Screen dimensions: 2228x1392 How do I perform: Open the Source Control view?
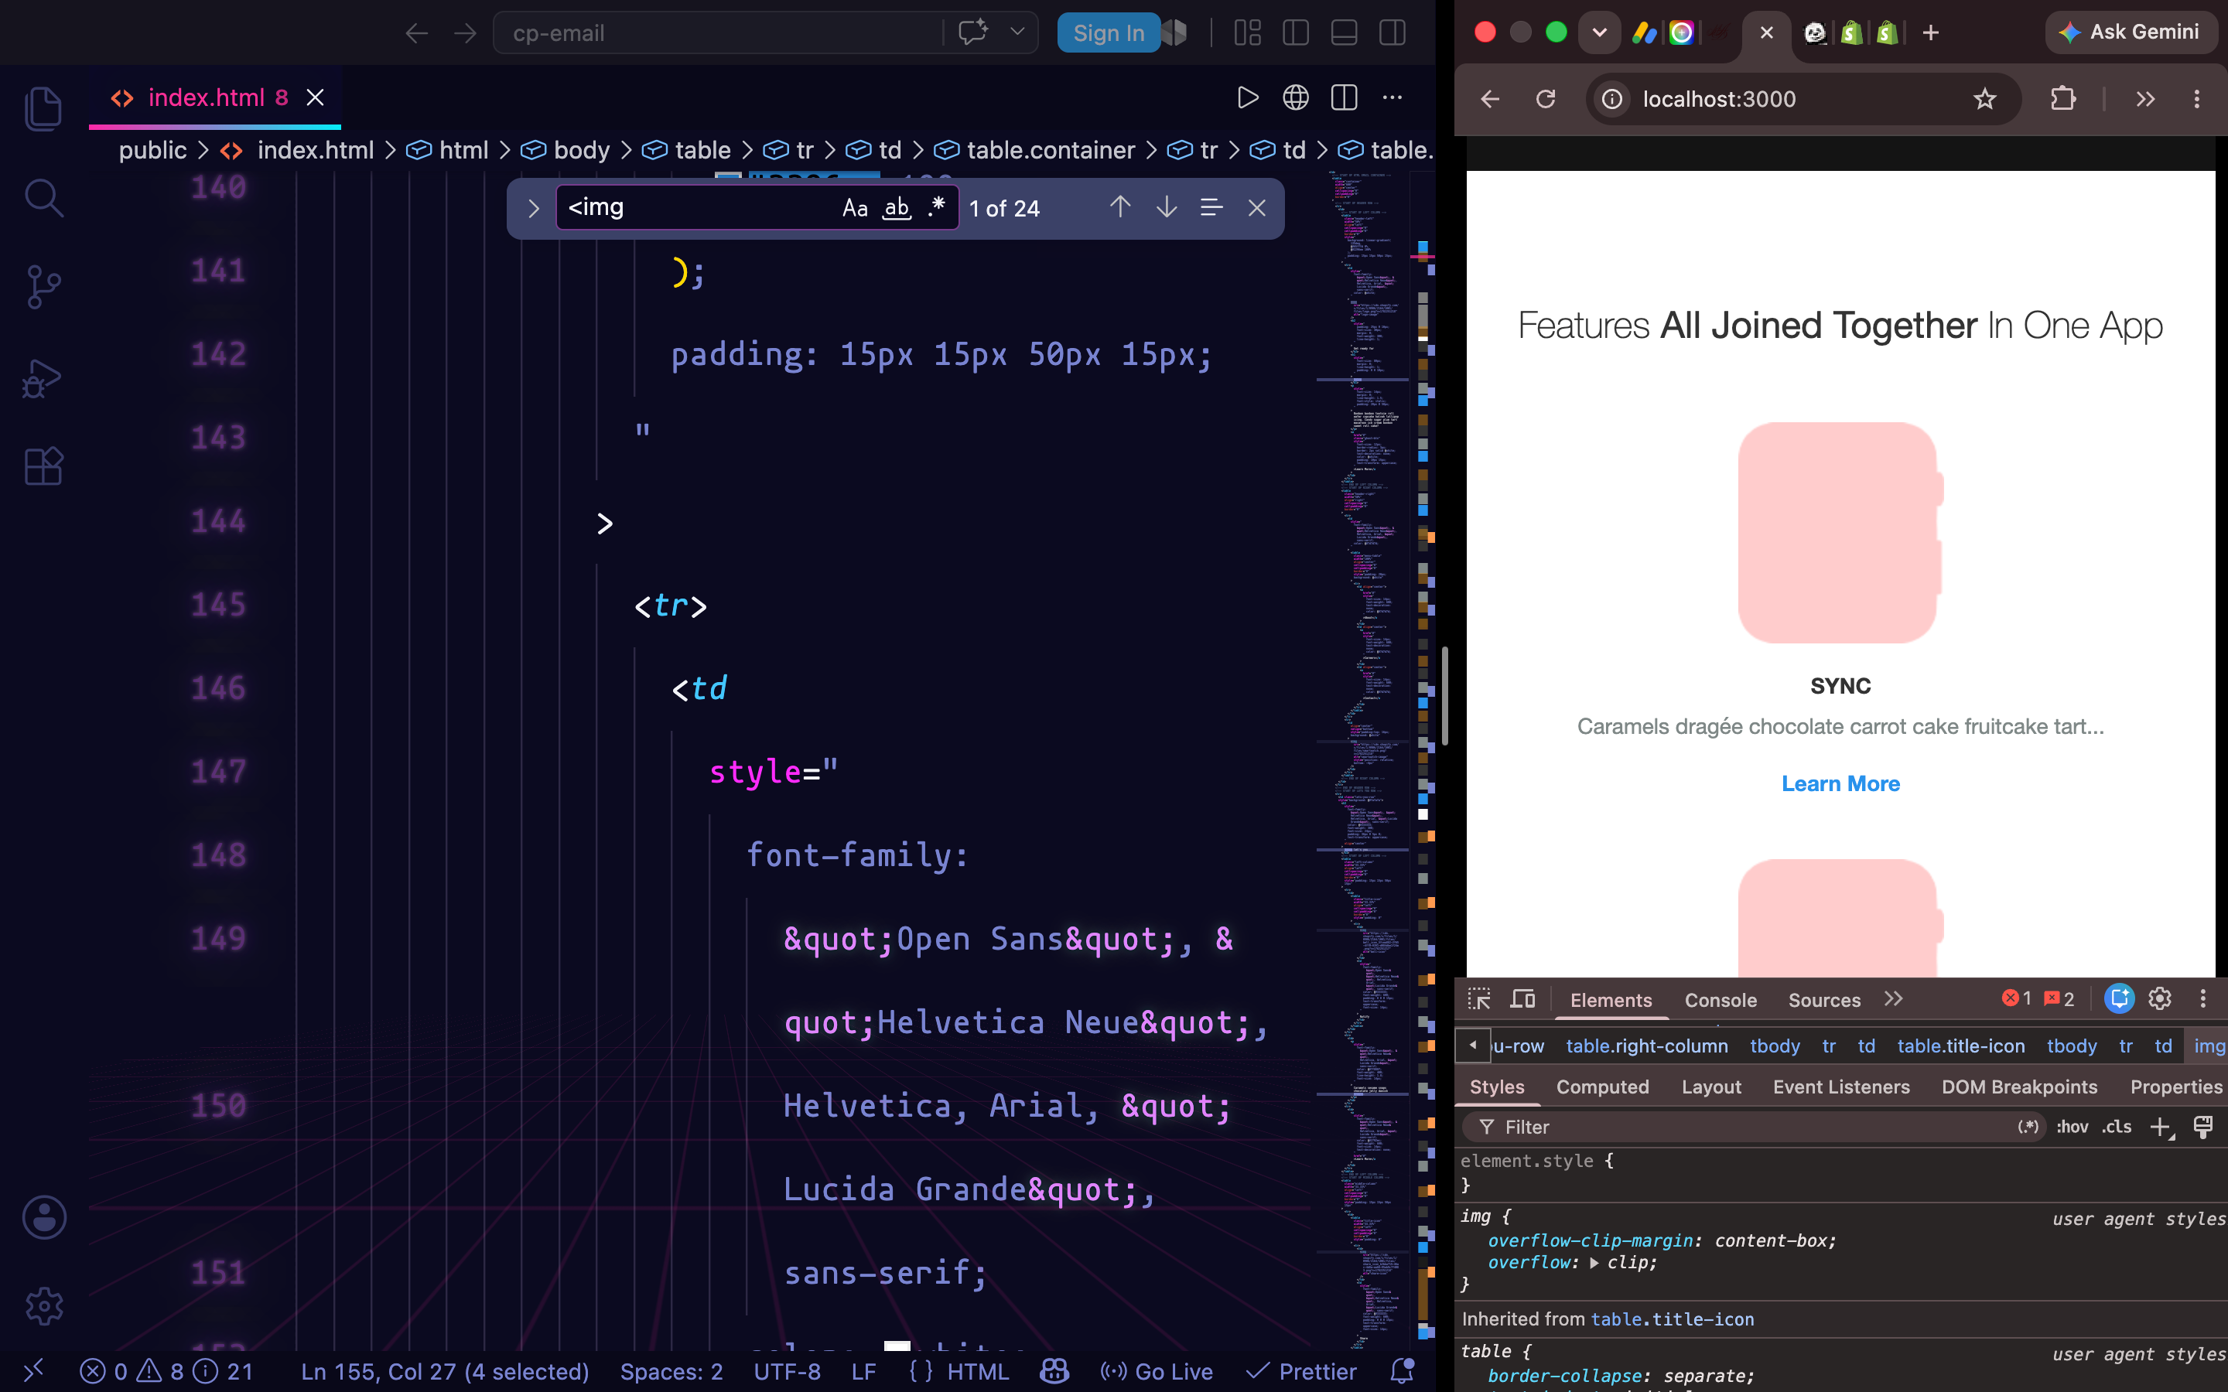click(x=43, y=287)
